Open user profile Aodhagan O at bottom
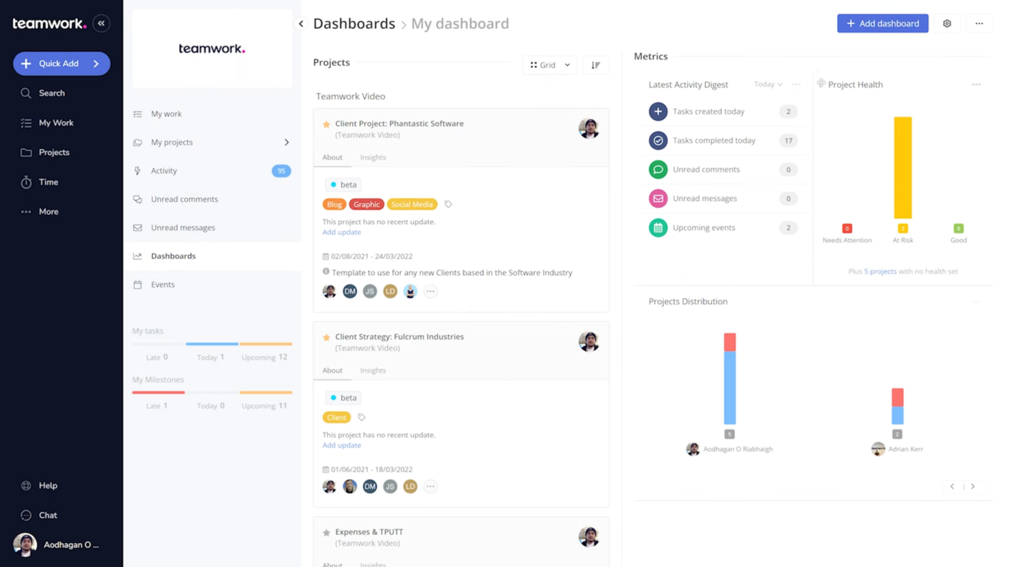Screen dimensions: 1012x567 (57, 545)
